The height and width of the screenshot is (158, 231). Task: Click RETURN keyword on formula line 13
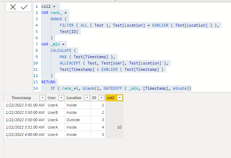(x=48, y=82)
